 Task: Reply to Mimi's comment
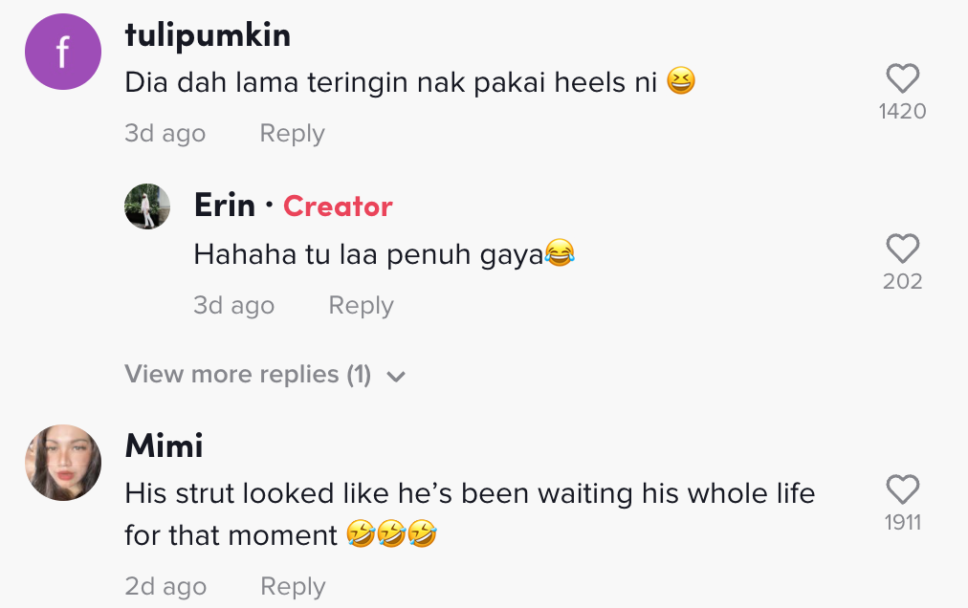[292, 586]
